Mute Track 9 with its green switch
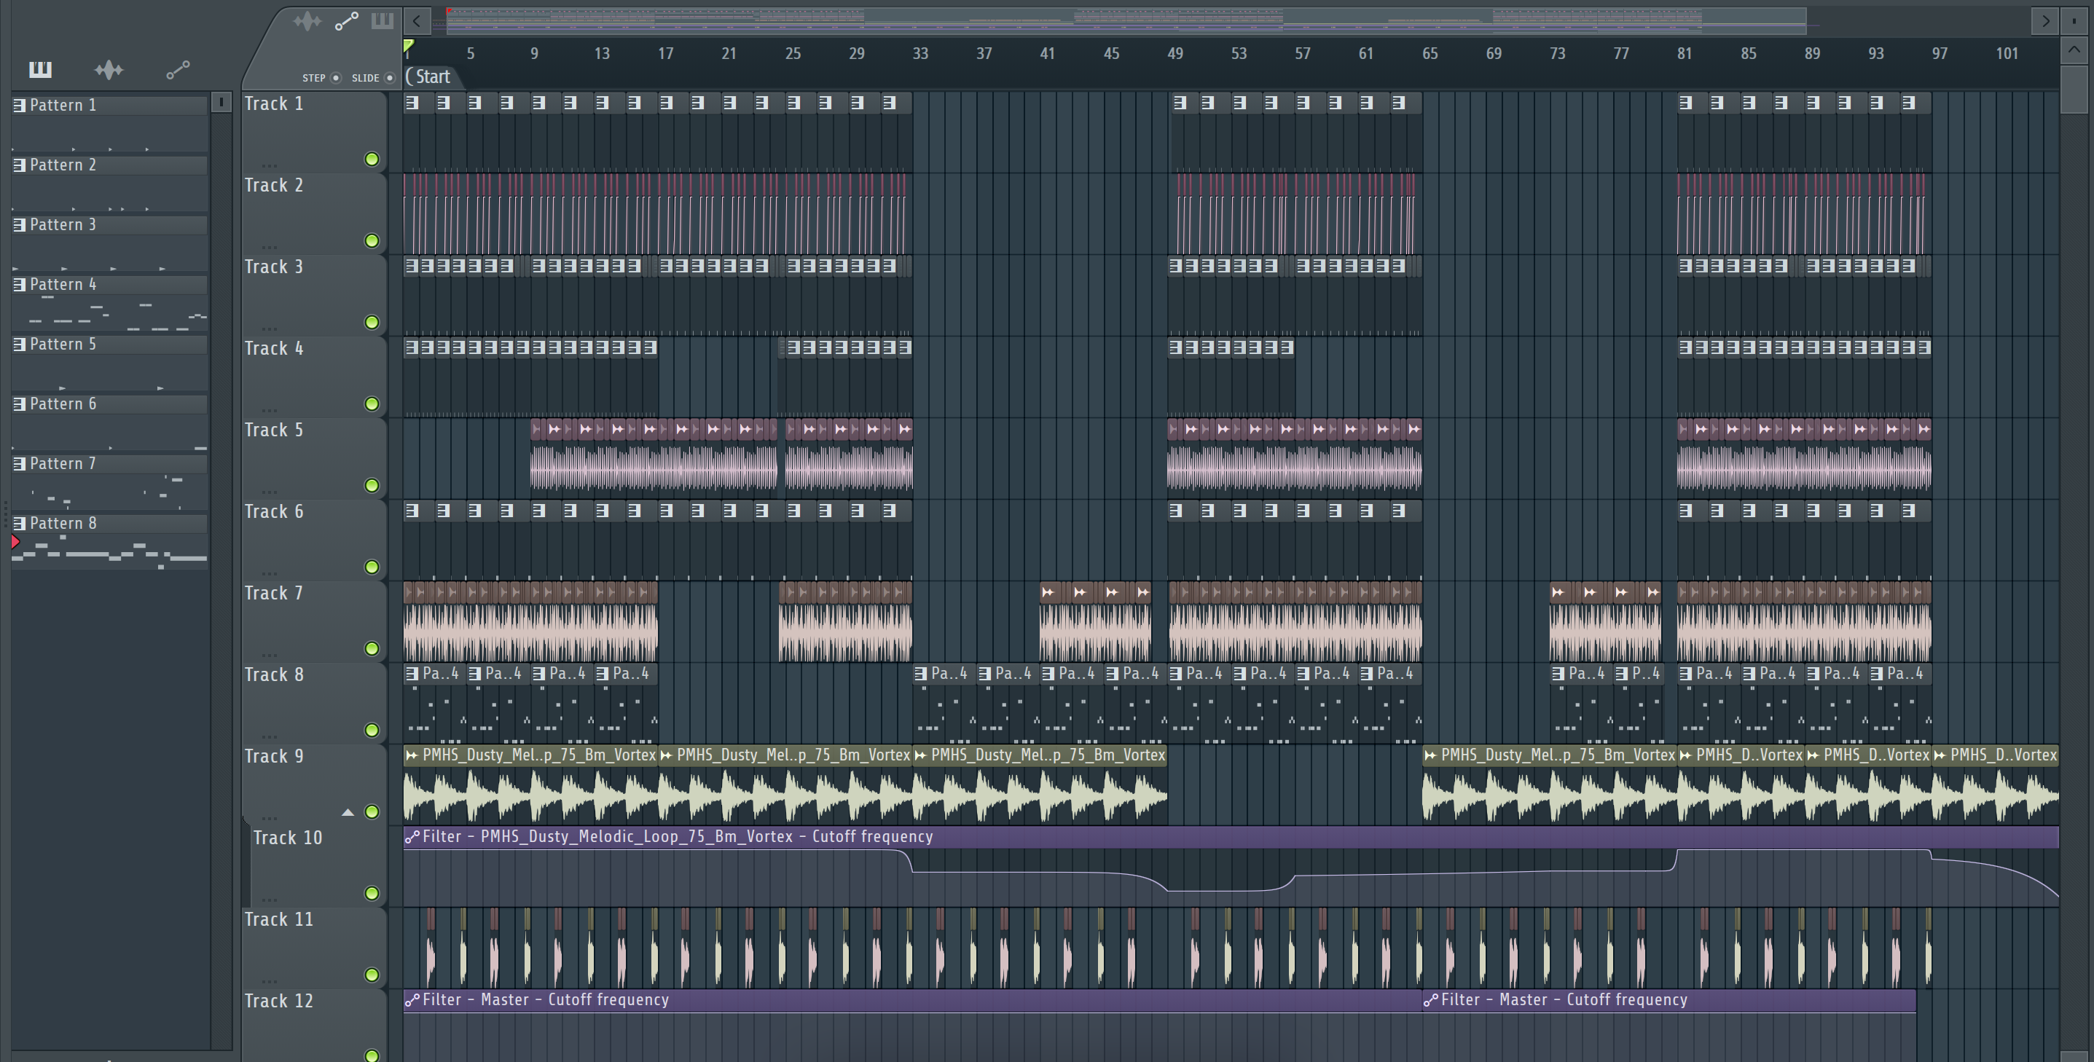2094x1062 pixels. (372, 811)
